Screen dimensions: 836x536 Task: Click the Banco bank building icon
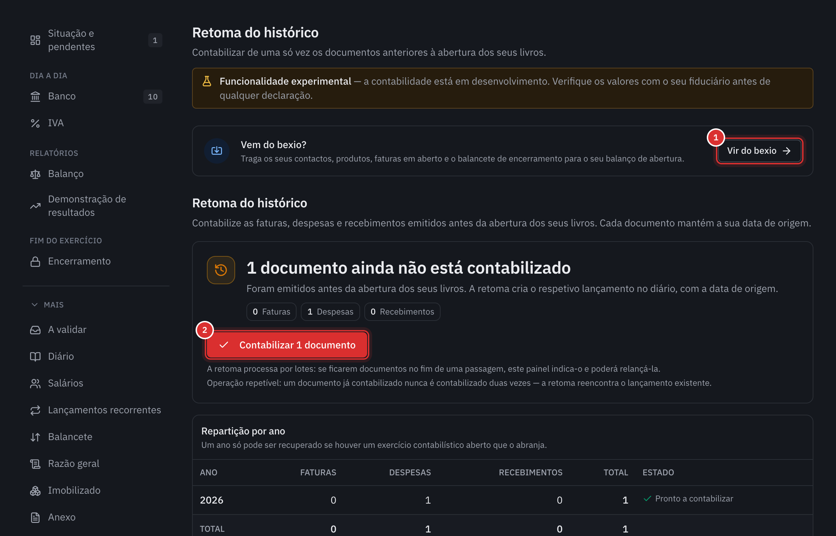(35, 96)
